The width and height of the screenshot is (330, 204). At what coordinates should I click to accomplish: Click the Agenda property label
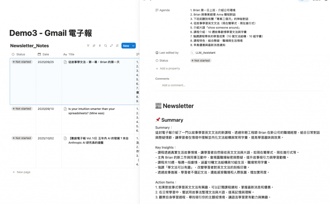164,10
